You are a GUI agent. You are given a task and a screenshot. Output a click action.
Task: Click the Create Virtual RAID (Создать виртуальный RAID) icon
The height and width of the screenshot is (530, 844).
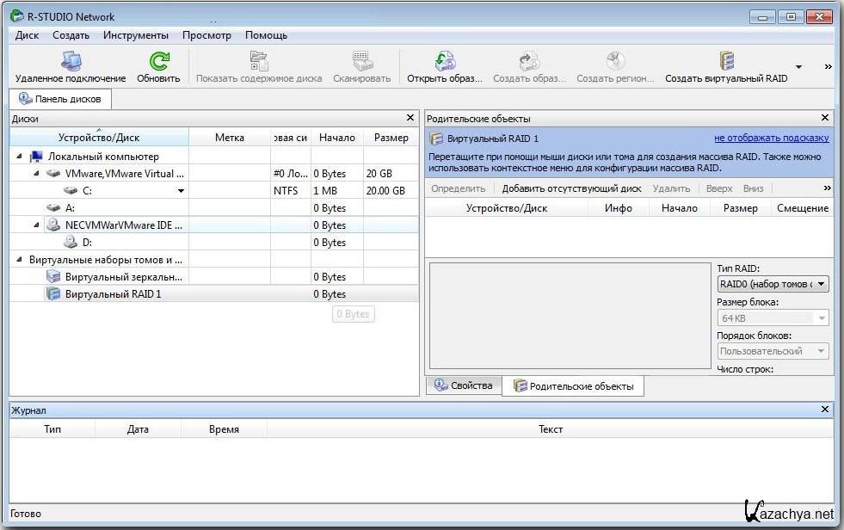coord(726,62)
